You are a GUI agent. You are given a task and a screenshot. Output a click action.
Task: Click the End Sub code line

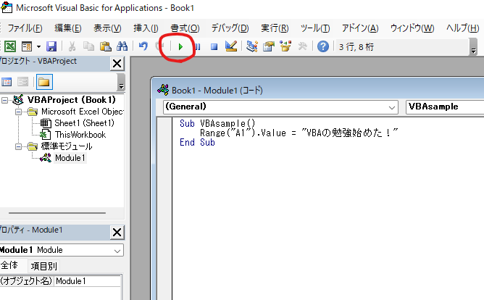click(x=197, y=142)
